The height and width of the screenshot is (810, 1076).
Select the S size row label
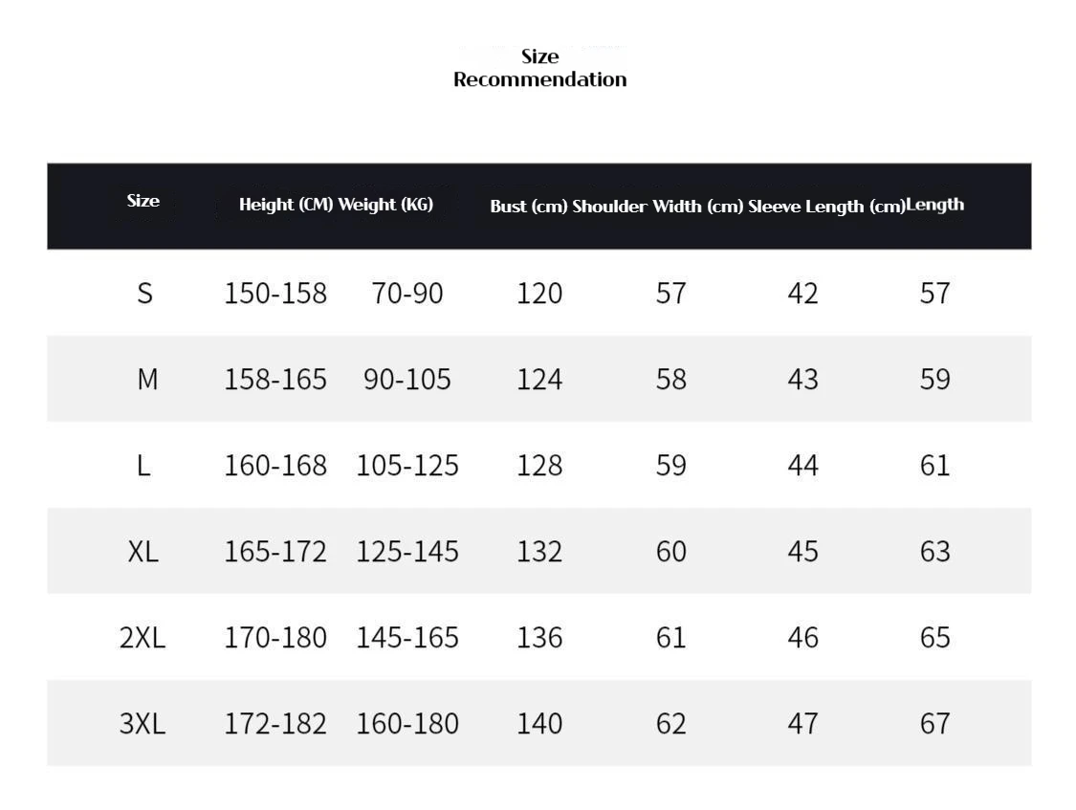click(144, 293)
